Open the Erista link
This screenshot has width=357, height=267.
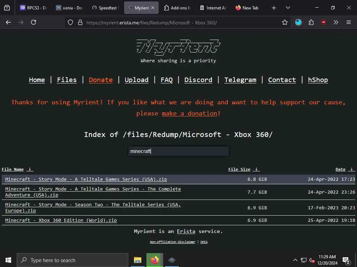pos(186,231)
